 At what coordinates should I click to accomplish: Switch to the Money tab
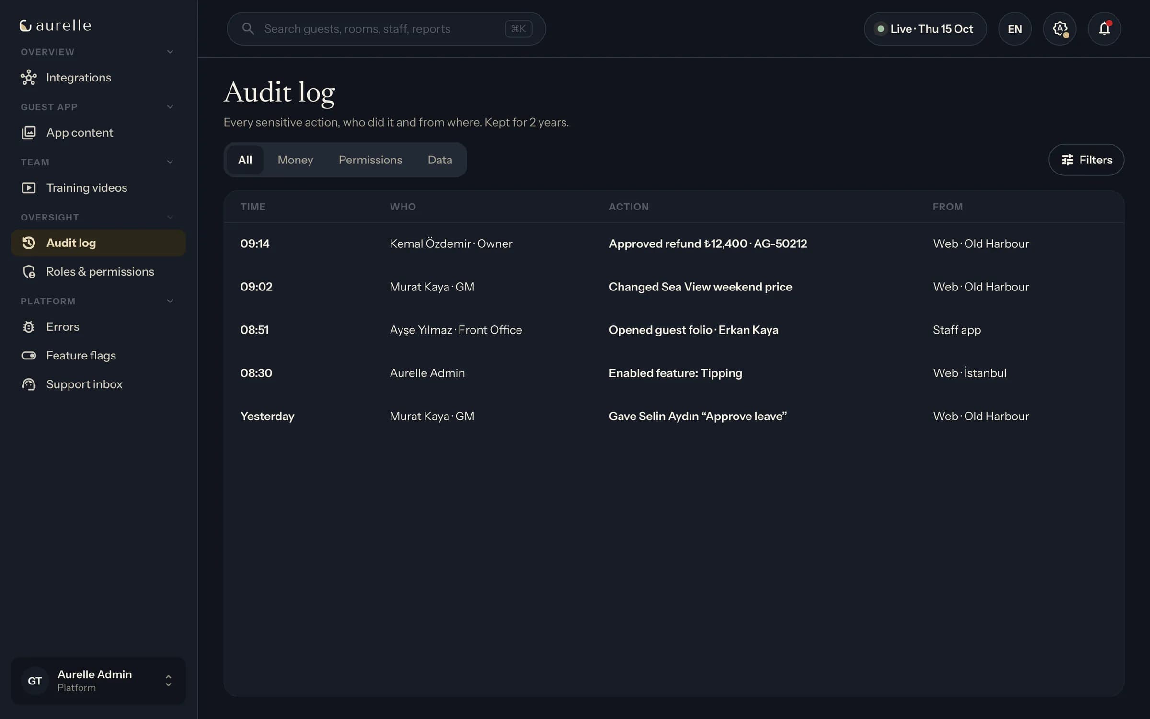pos(295,160)
